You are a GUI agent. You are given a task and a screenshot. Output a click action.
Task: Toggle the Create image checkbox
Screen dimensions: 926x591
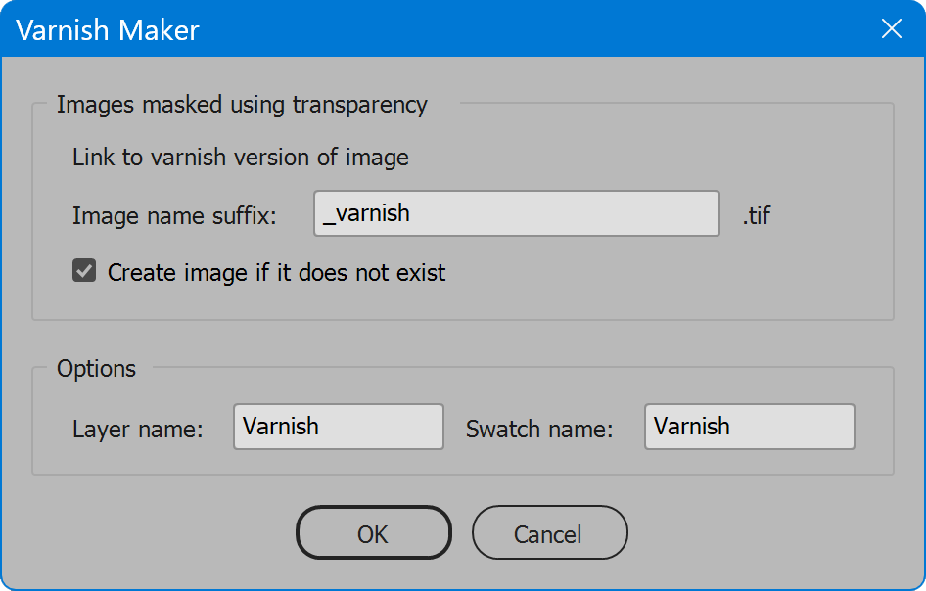[x=84, y=271]
